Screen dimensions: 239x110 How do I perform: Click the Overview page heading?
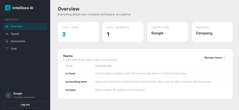[68, 9]
